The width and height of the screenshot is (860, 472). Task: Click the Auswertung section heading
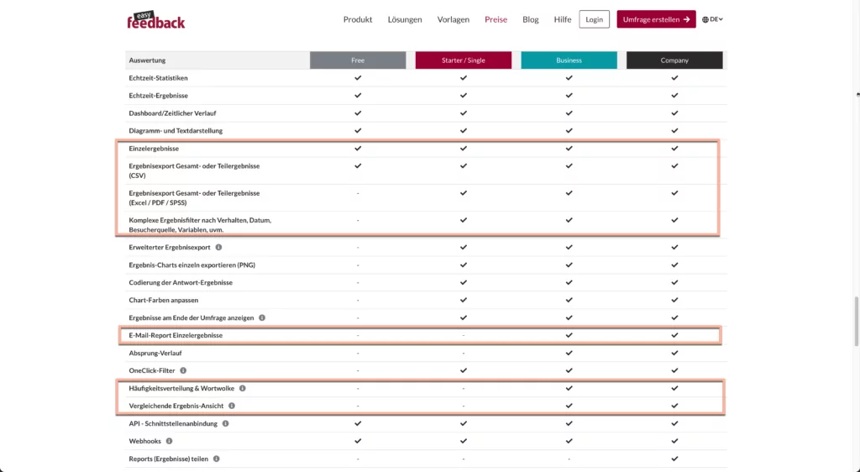tap(147, 60)
